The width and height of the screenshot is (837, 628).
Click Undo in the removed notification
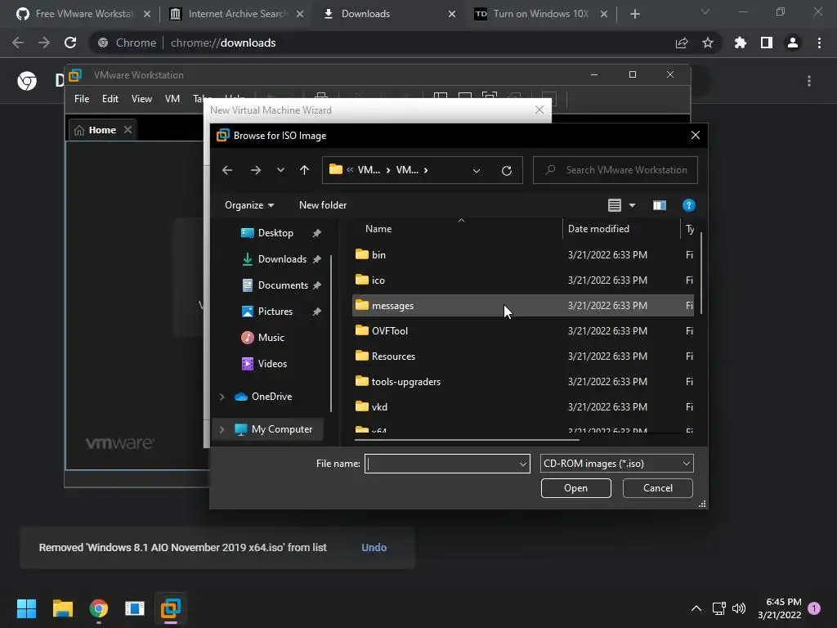coord(374,547)
